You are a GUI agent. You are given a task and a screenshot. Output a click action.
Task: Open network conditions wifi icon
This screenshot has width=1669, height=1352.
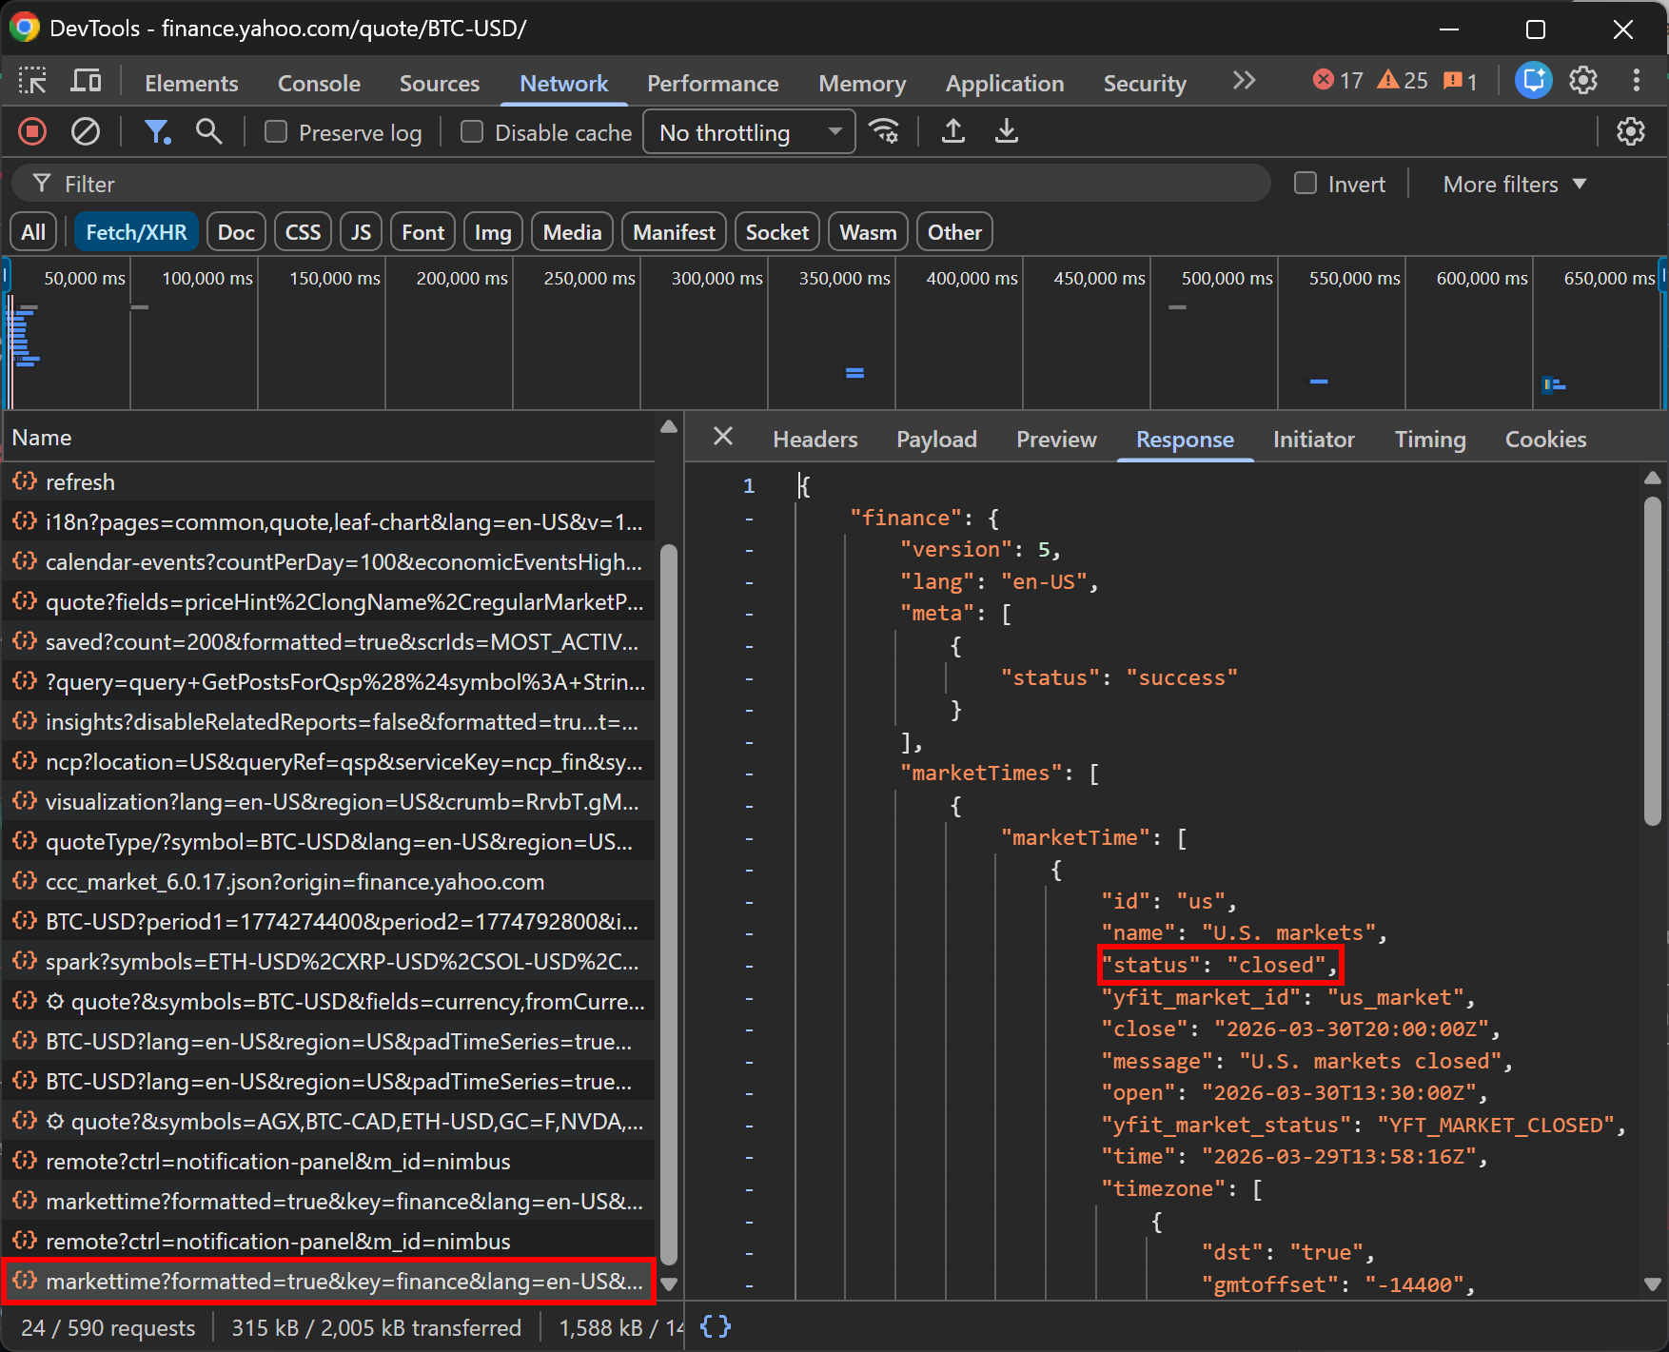click(885, 131)
